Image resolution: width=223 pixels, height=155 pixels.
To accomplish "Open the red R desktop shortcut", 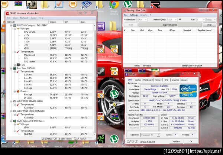I will tap(155, 4).
